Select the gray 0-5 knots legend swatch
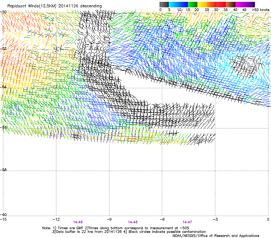The height and width of the screenshot is (238, 271). pyautogui.click(x=164, y=4)
